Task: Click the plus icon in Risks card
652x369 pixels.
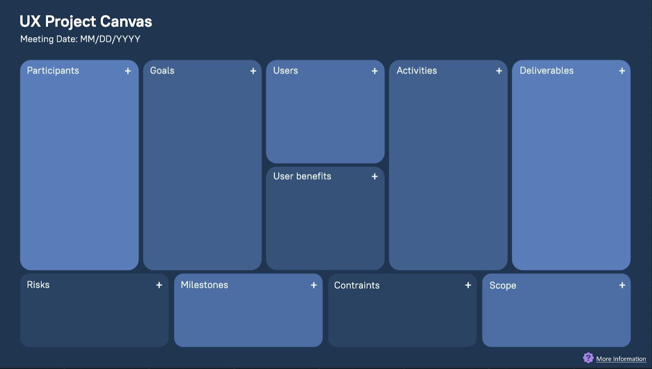Action: tap(159, 285)
